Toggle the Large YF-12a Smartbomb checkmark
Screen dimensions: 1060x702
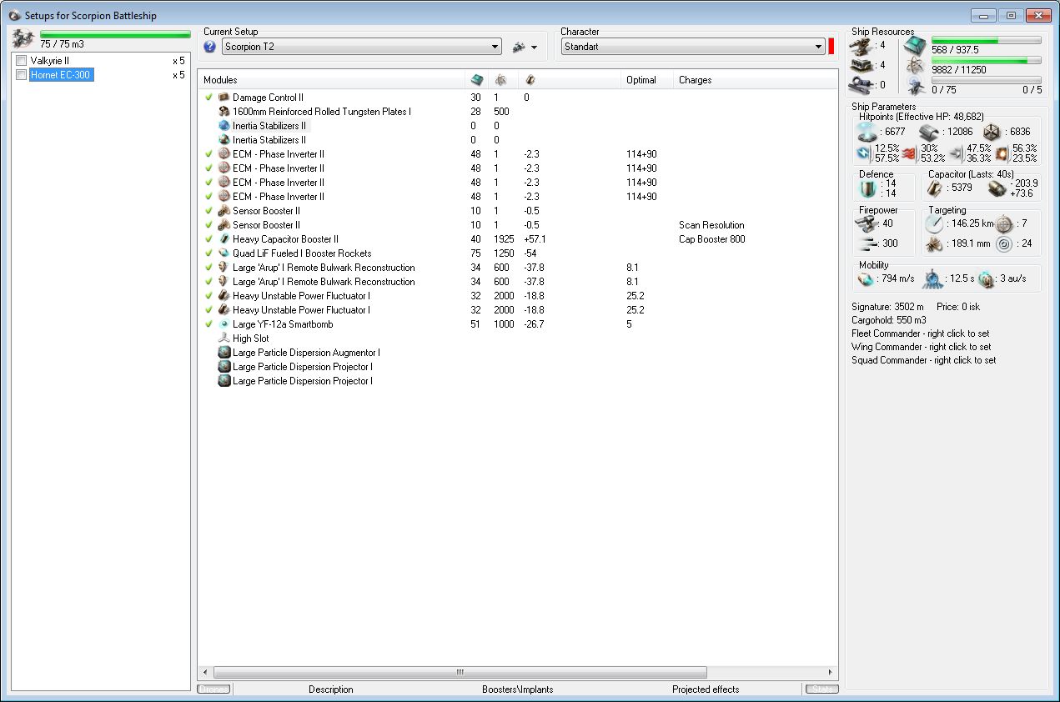(208, 324)
